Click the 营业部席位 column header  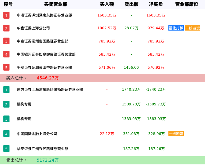coord(187,4)
